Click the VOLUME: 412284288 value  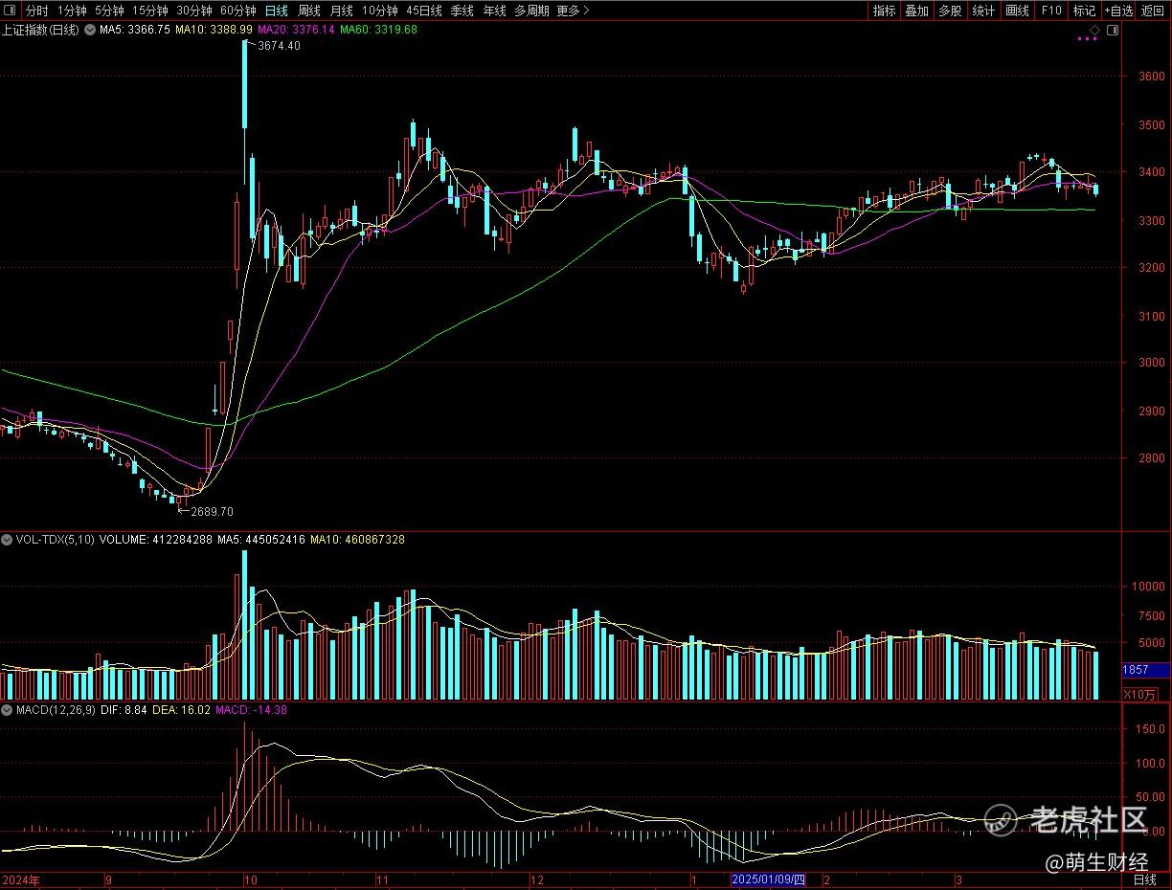tap(157, 540)
